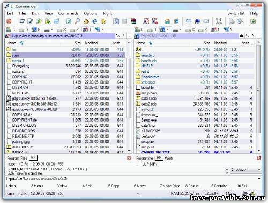The height and width of the screenshot is (203, 268).
Task: Click the eject icon in right path bar
Action: 242,36
